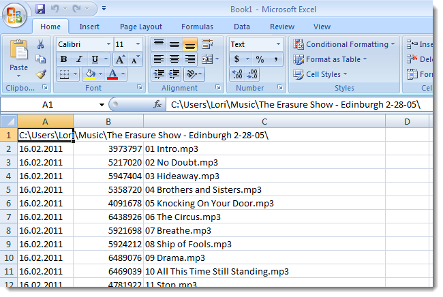
Task: Apply red Font Color
Action: (112, 74)
